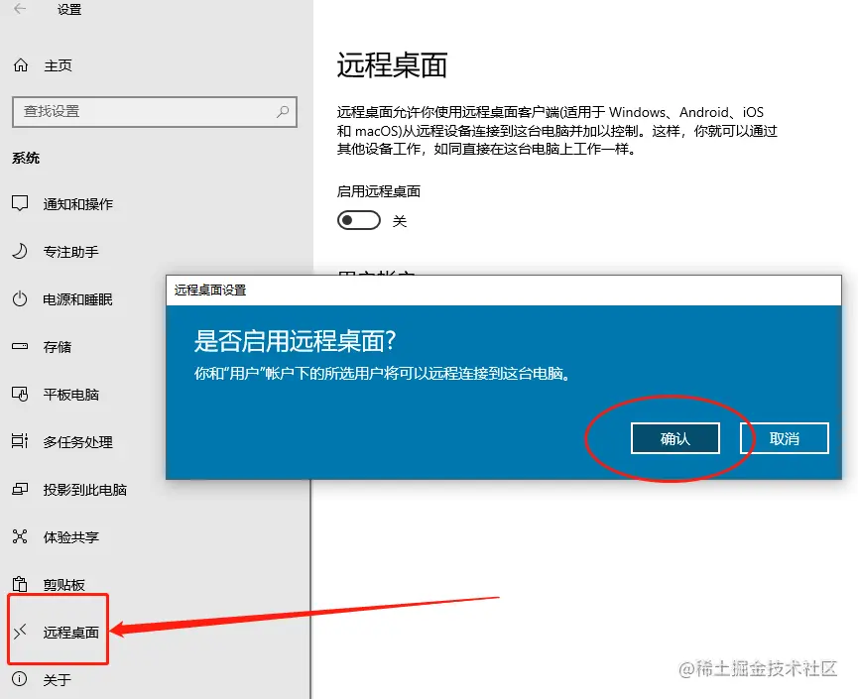The width and height of the screenshot is (858, 699).
Task: Select 剪贴板 in sidebar
Action: 64,585
